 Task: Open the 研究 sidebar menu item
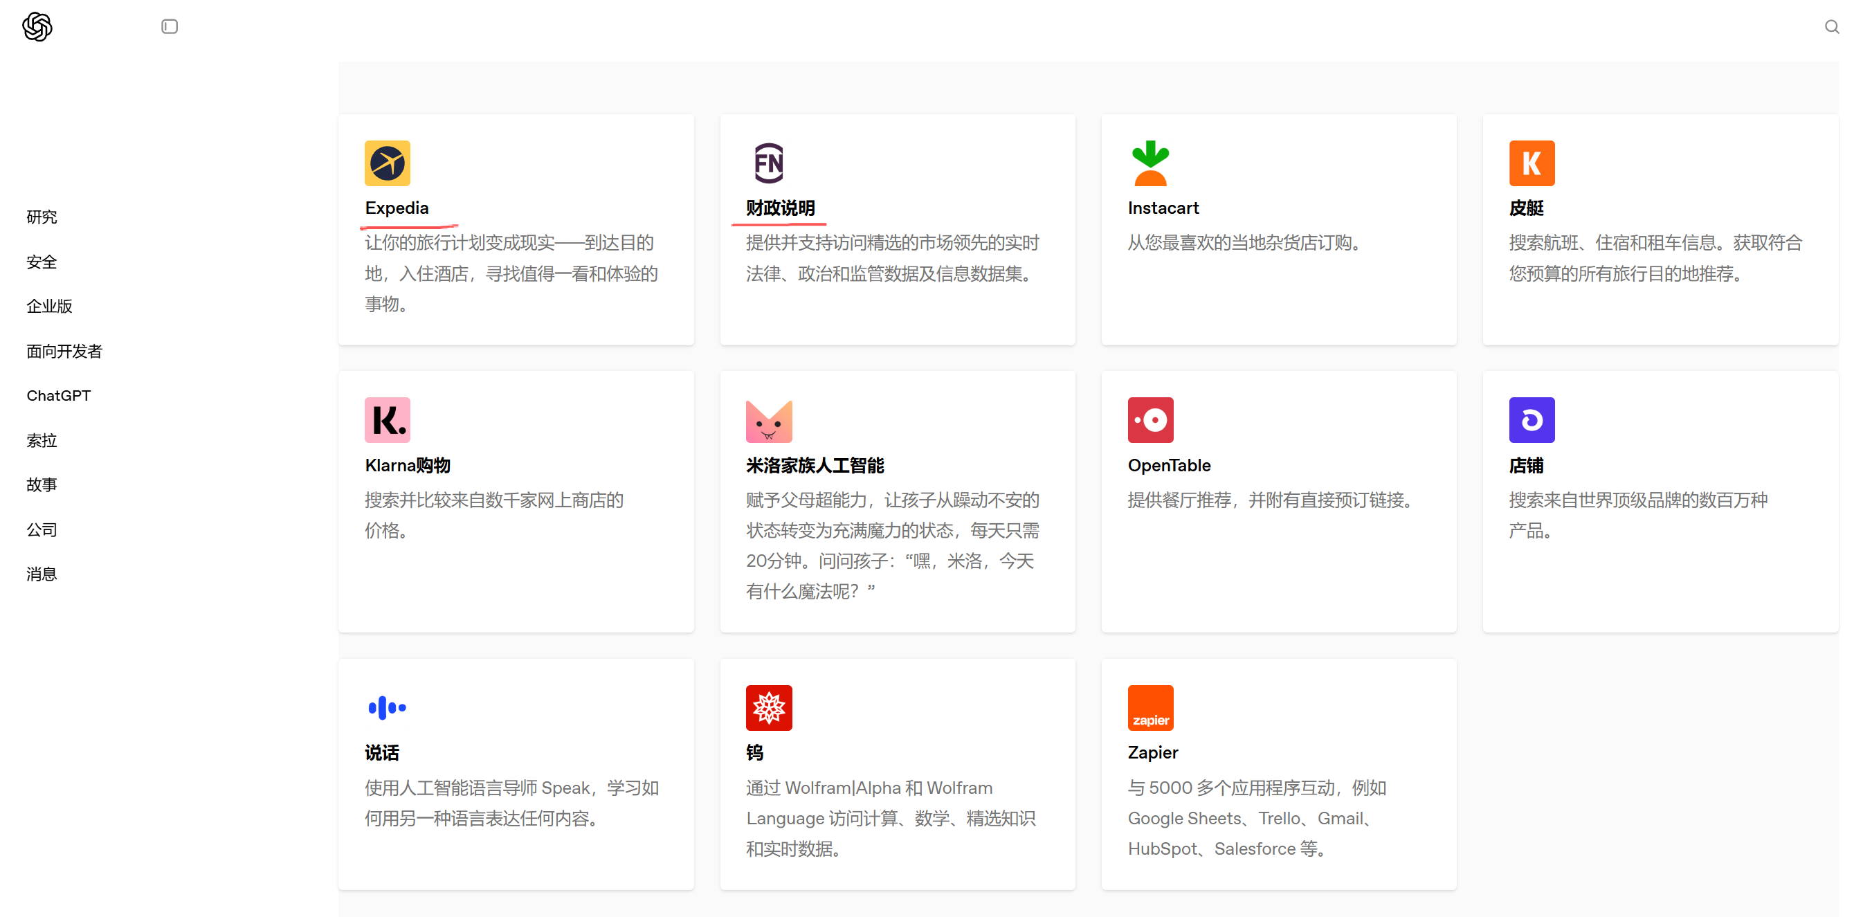42,217
